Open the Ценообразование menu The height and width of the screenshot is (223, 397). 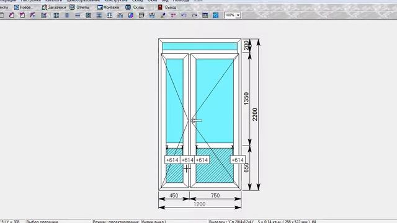point(83,1)
